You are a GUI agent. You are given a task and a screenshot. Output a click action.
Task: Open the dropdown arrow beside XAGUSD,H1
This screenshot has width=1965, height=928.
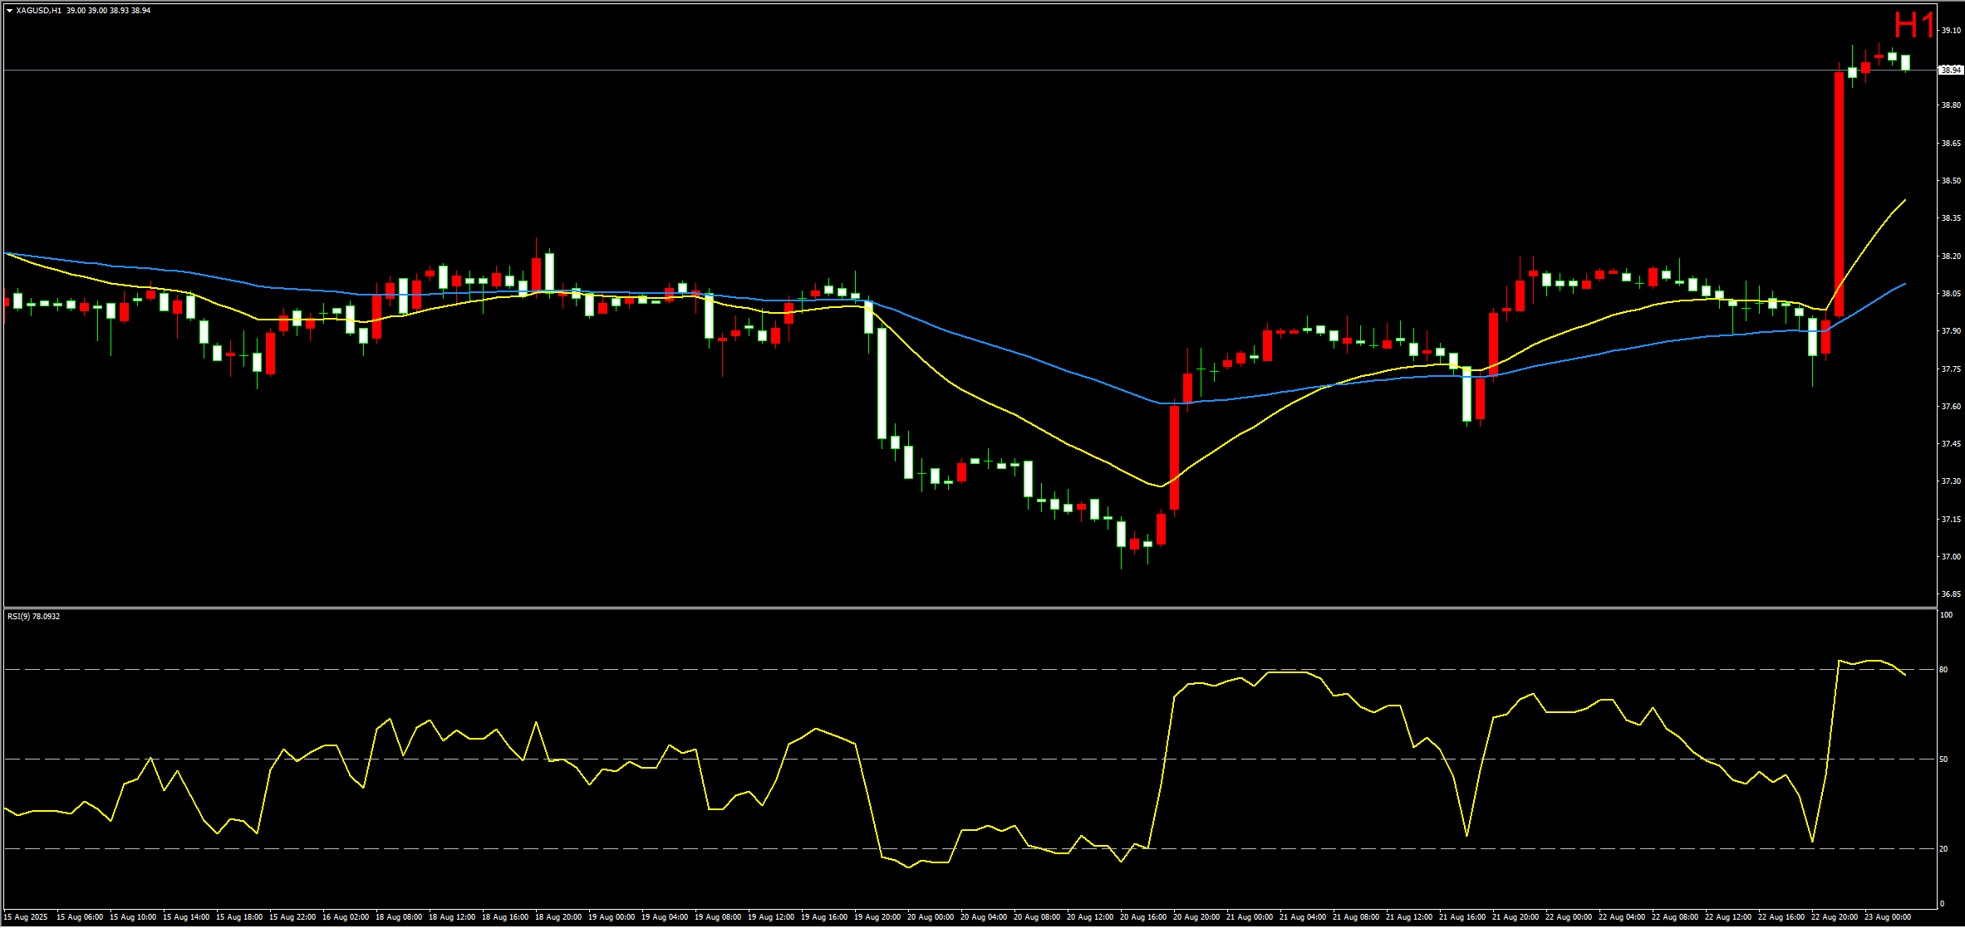[9, 11]
